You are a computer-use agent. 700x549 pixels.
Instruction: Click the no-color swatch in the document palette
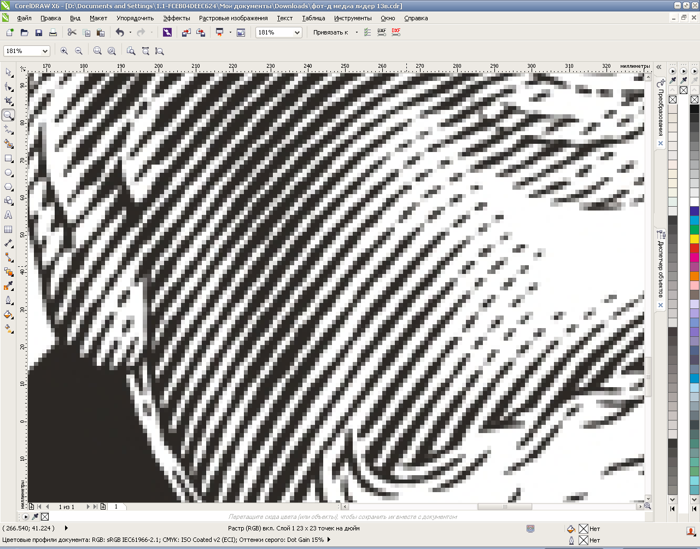tap(45, 517)
